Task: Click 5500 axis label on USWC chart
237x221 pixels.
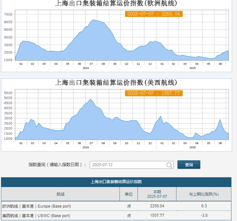Action: [x=8, y=93]
